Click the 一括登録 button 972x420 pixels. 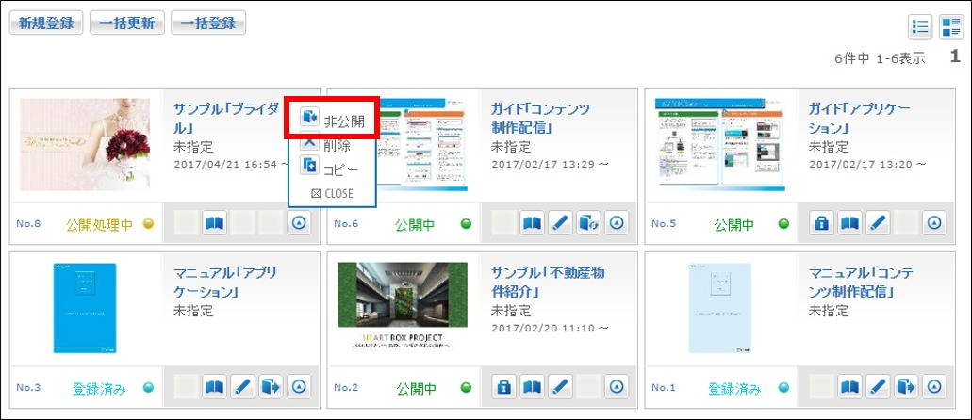207,24
